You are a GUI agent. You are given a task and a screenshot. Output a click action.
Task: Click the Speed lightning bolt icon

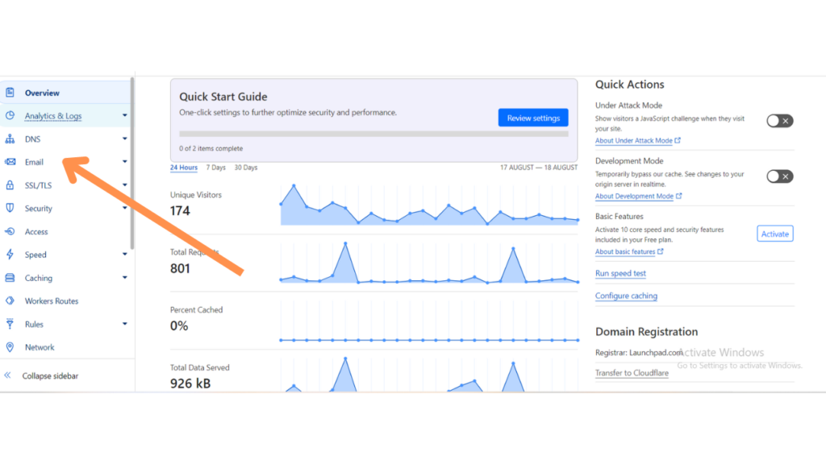coord(10,254)
